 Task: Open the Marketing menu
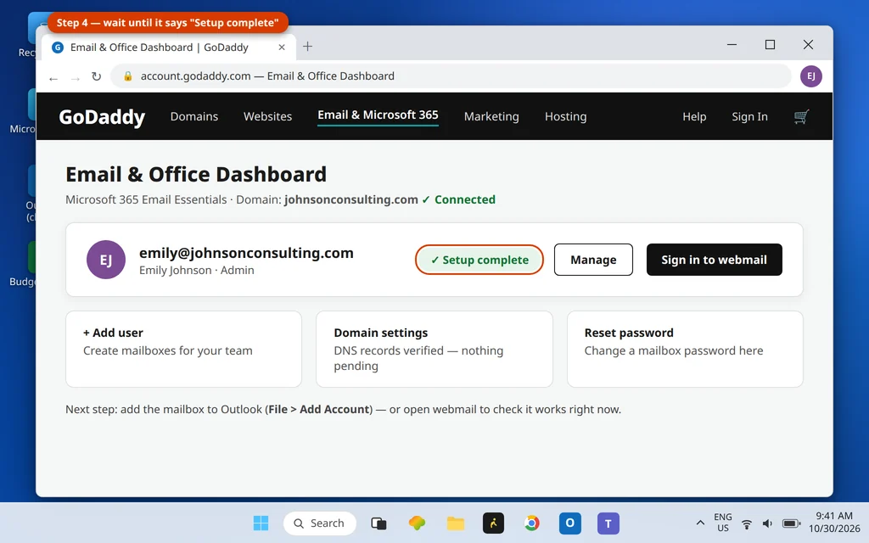tap(491, 116)
